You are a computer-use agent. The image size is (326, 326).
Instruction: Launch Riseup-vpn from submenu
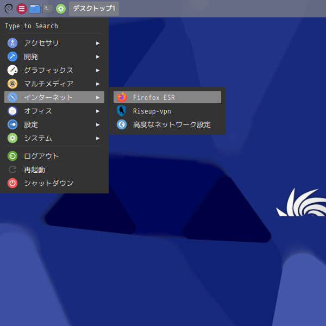[167, 111]
